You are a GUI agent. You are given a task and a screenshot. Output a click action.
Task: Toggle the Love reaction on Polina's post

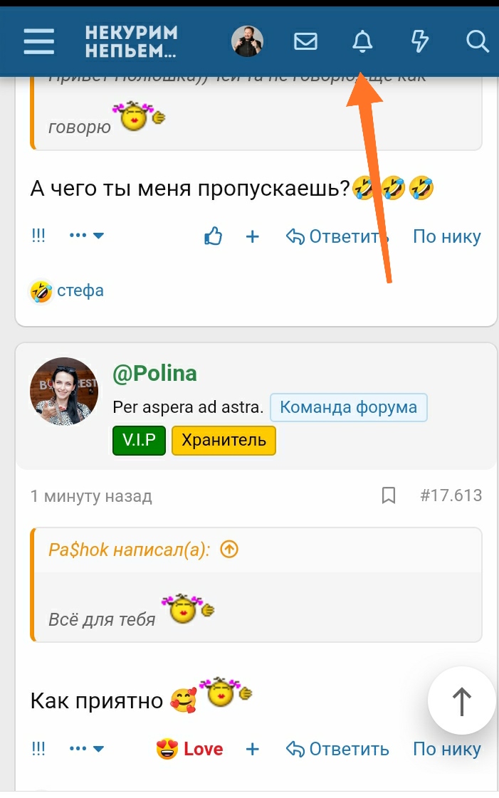190,749
